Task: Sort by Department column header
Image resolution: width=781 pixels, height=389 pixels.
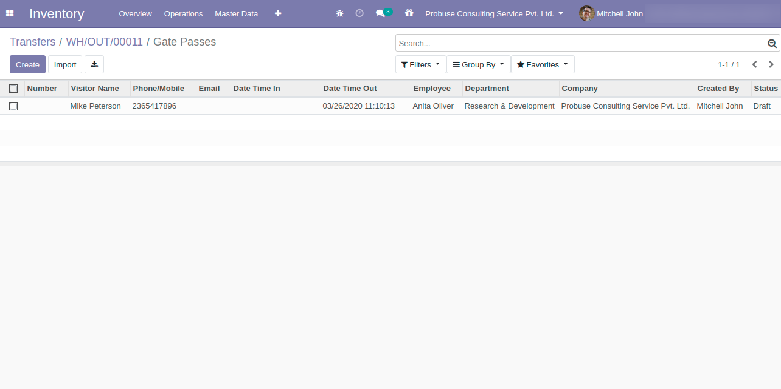Action: [x=511, y=89]
